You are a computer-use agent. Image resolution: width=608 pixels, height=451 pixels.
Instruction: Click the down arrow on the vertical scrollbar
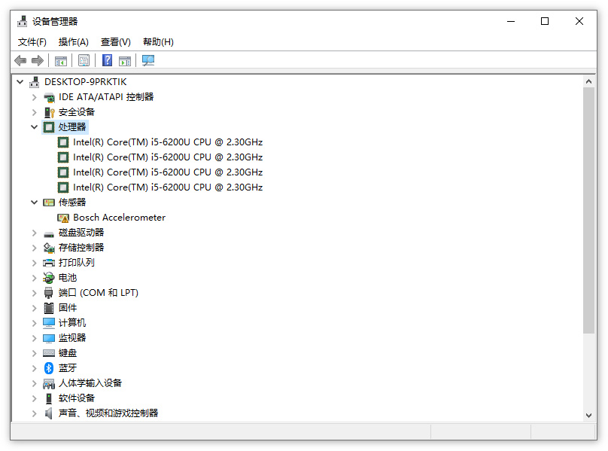pyautogui.click(x=590, y=414)
